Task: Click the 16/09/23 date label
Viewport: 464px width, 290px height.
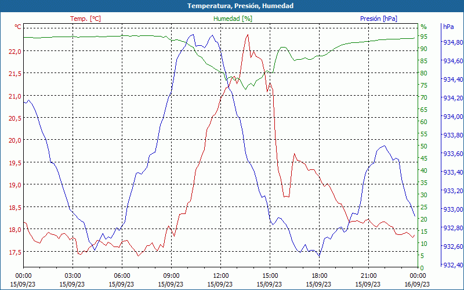Action: (x=417, y=285)
